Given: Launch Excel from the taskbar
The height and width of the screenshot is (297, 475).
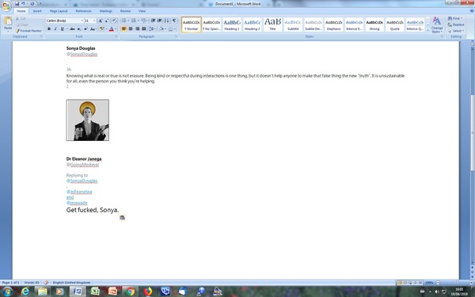Looking at the screenshot, I should 95,291.
